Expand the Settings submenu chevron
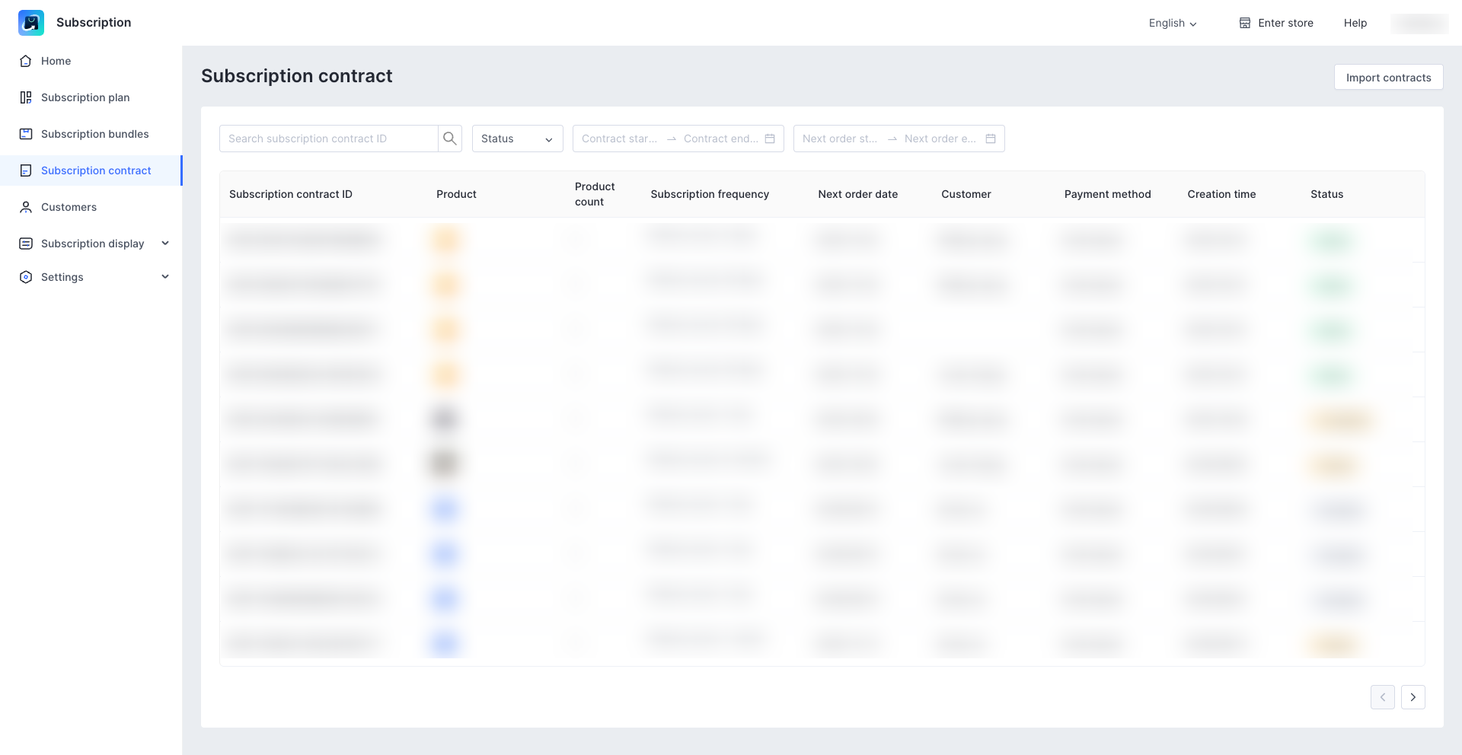The width and height of the screenshot is (1462, 755). coord(165,277)
